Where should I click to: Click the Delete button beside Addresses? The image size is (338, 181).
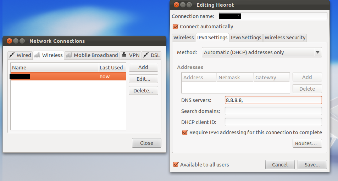click(x=307, y=89)
